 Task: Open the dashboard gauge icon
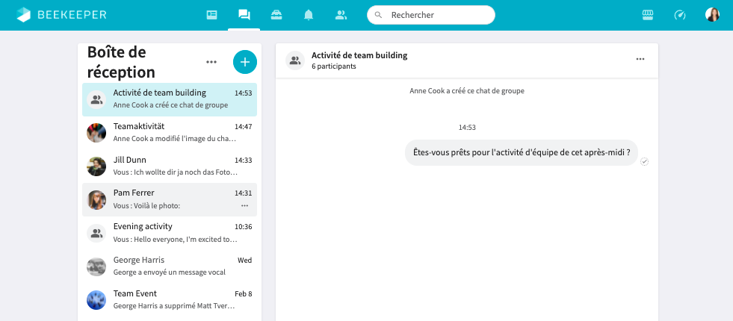[679, 15]
